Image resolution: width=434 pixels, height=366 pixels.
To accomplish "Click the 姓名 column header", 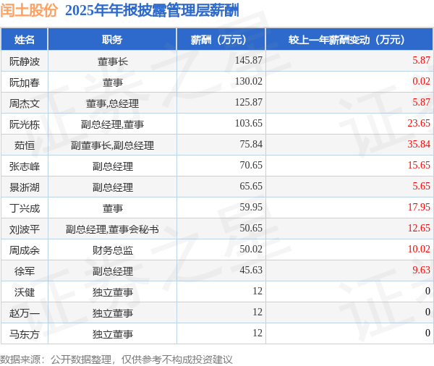I will coord(25,40).
